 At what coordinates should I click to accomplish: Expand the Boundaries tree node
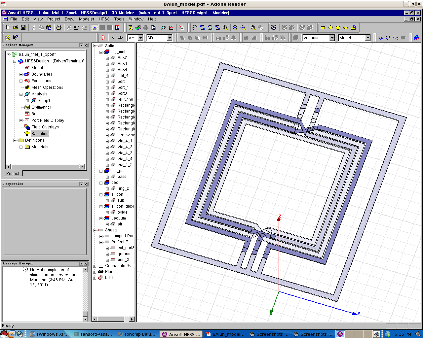click(21, 74)
